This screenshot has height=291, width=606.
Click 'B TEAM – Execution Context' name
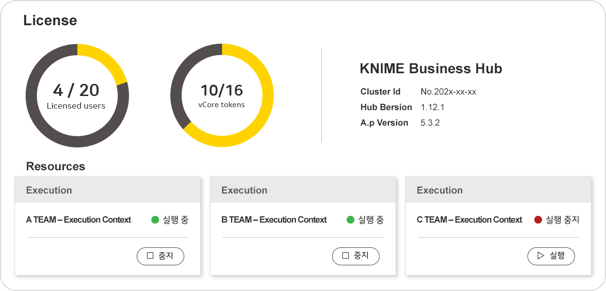click(274, 220)
